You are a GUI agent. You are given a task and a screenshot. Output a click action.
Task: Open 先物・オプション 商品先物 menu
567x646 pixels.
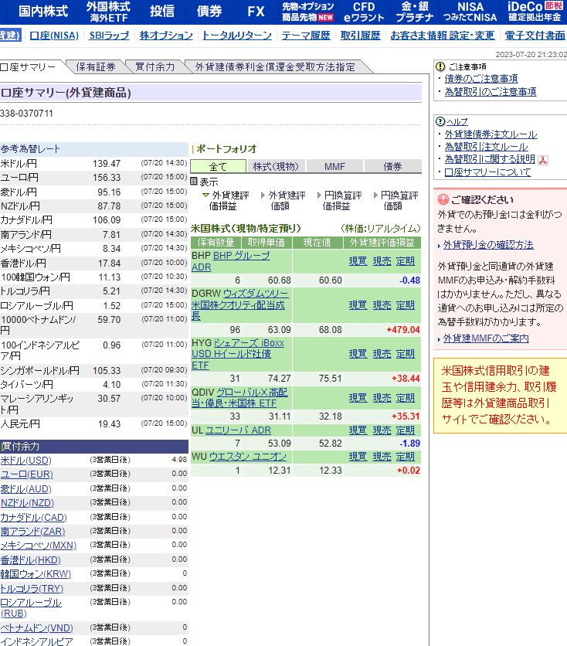[307, 12]
